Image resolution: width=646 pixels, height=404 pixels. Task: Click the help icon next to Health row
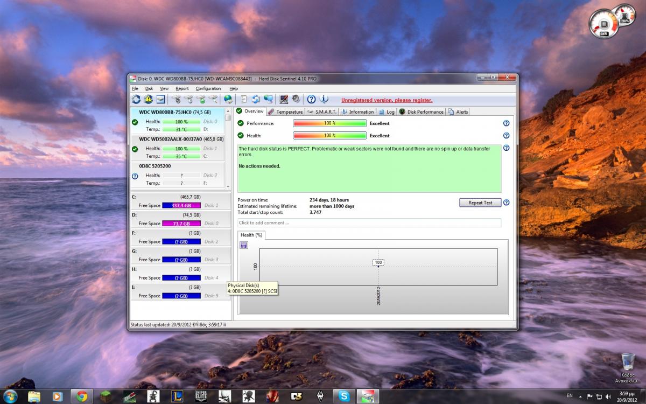tap(506, 136)
